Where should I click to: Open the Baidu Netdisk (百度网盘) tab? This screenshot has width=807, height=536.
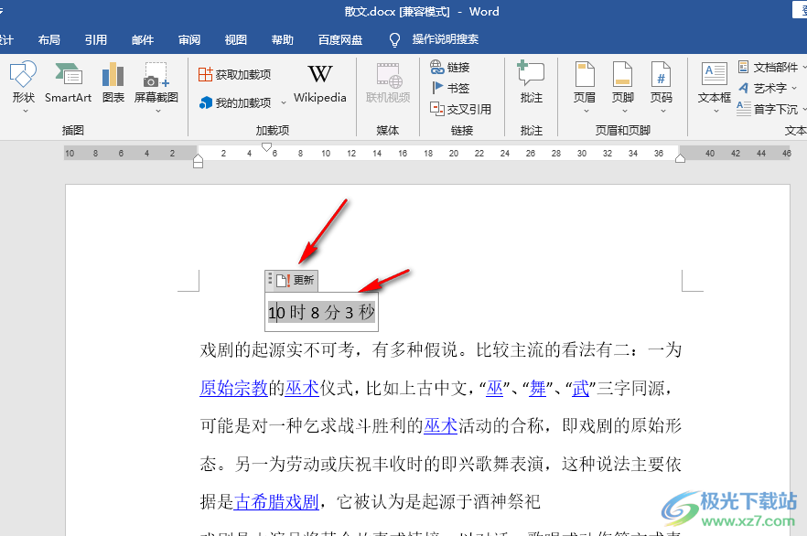pos(340,39)
